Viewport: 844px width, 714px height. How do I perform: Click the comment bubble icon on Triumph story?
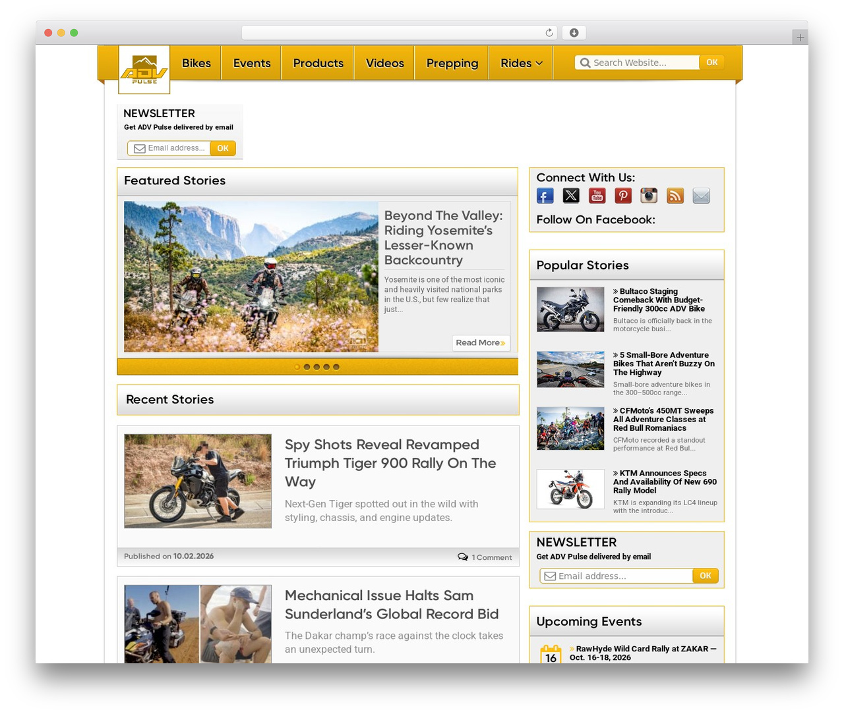click(463, 557)
